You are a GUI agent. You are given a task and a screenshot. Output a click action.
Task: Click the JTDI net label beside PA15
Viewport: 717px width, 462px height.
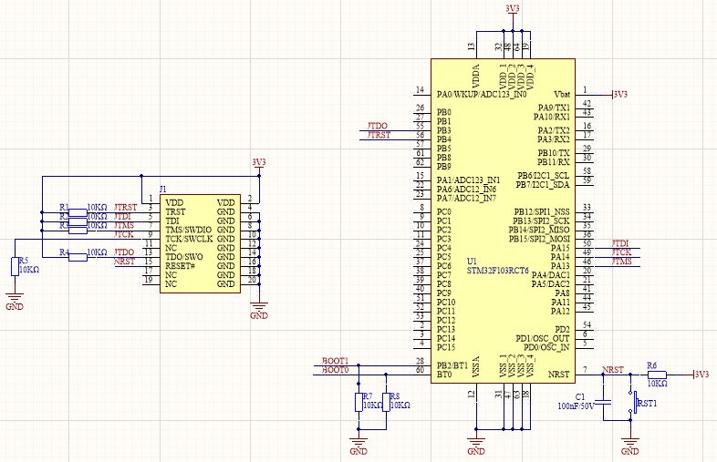click(620, 243)
